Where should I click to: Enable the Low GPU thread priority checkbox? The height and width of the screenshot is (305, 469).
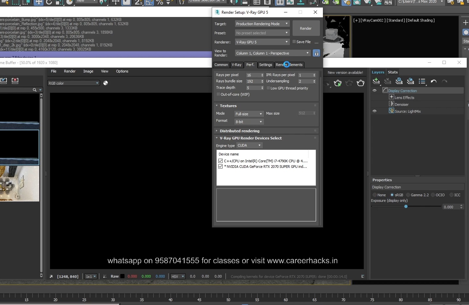pos(269,88)
